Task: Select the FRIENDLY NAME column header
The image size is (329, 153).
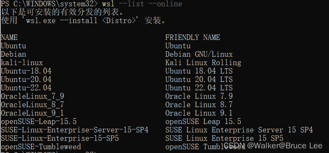Action: coord(192,37)
